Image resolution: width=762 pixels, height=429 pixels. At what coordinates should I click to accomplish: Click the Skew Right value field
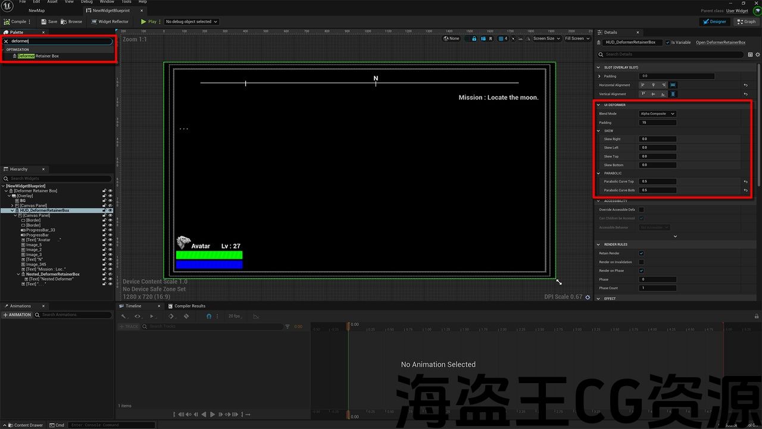(657, 139)
